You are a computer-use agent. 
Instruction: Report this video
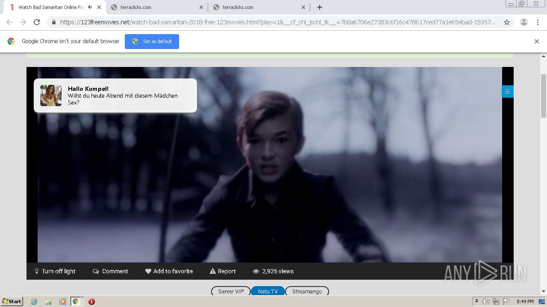223,271
